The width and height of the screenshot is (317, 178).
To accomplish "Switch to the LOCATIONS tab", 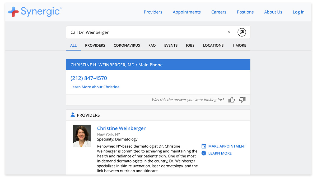I will pos(213,45).
